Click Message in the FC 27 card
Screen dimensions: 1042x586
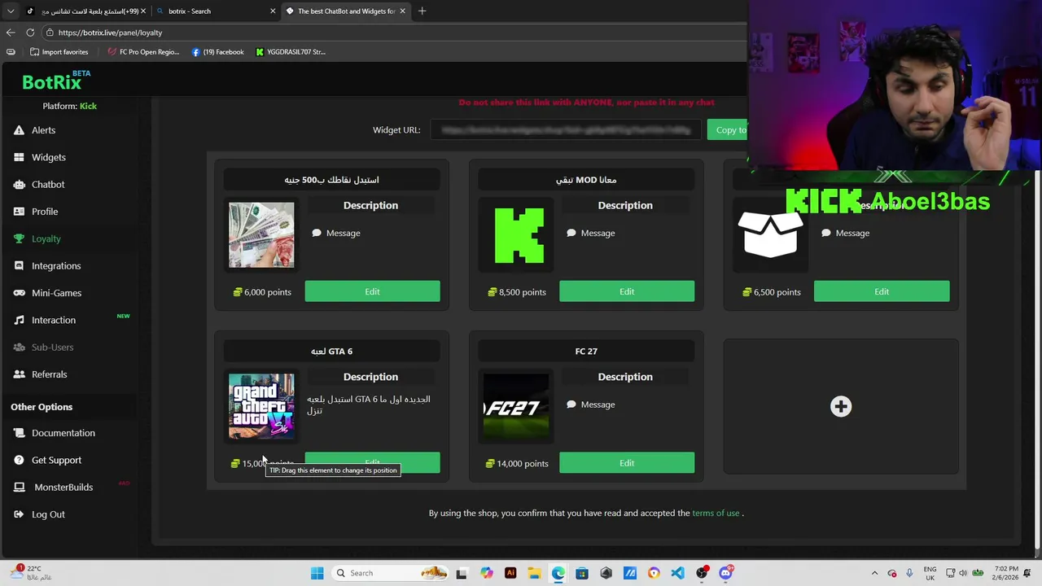point(591,405)
